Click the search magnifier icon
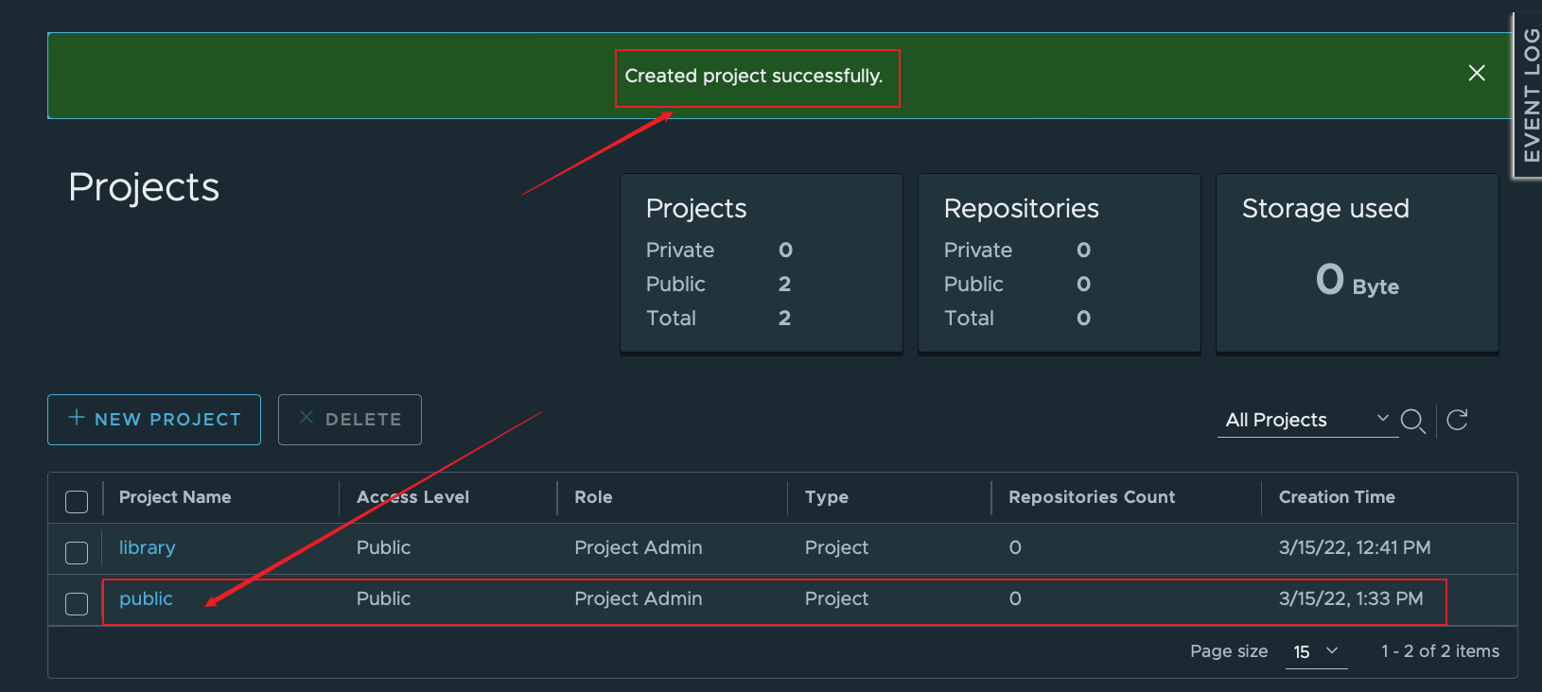 point(1412,421)
